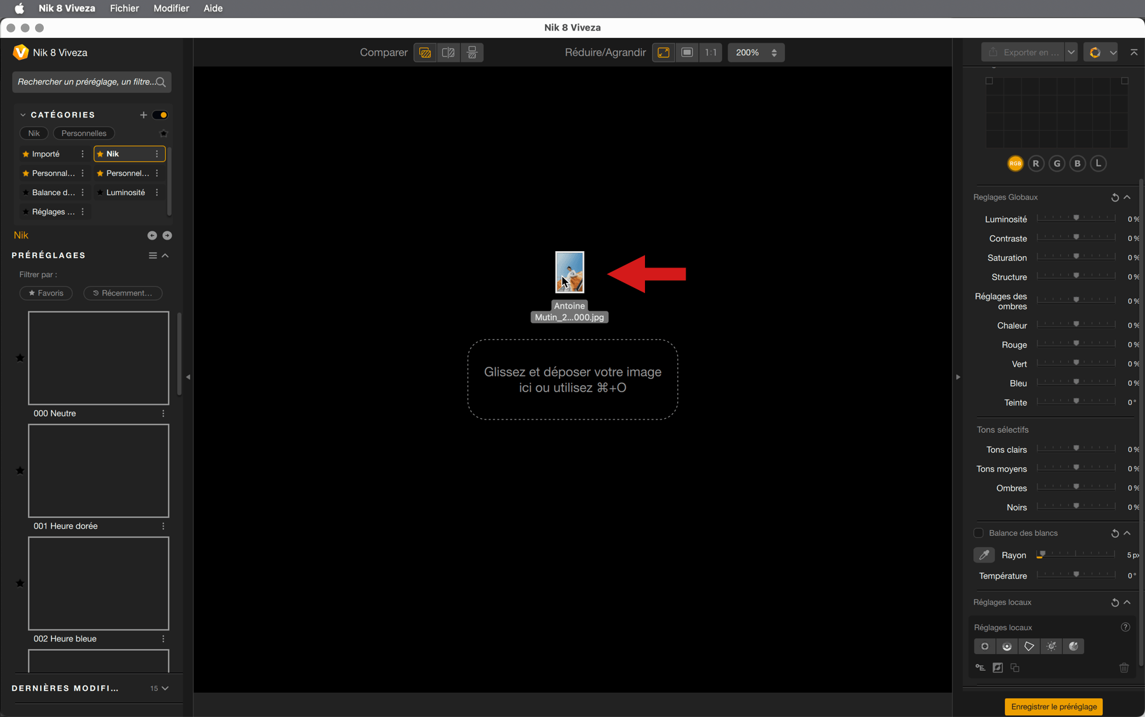Toggle favorite star for 001 Heure dorée

[x=20, y=470]
